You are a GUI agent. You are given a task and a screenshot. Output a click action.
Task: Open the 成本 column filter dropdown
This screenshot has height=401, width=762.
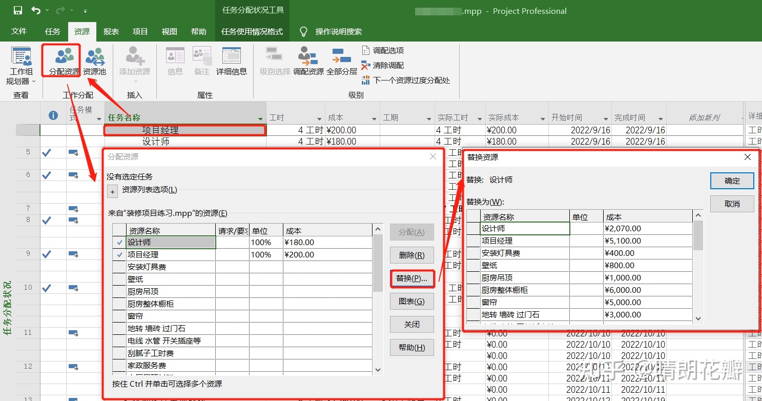375,118
